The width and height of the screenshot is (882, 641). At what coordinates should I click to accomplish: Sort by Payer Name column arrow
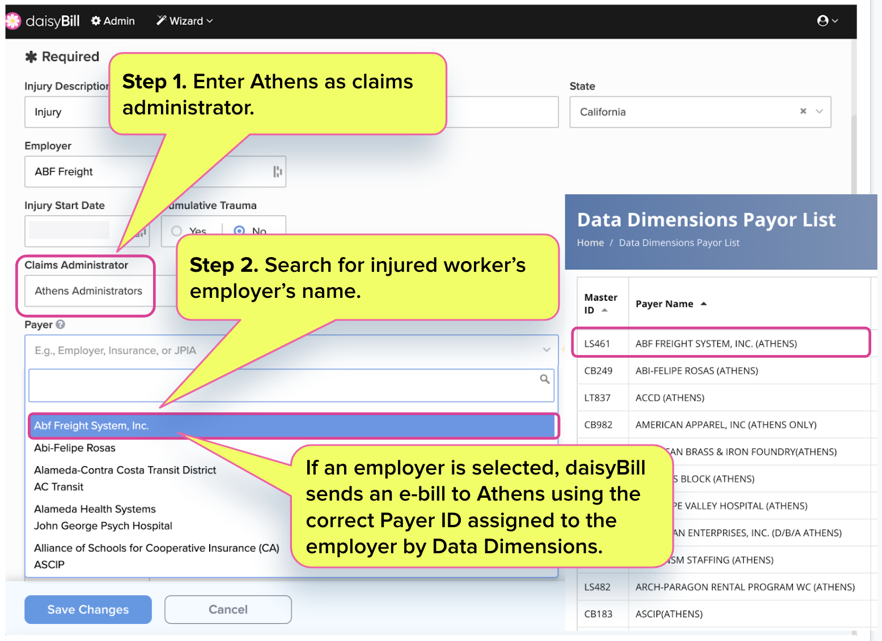click(703, 304)
